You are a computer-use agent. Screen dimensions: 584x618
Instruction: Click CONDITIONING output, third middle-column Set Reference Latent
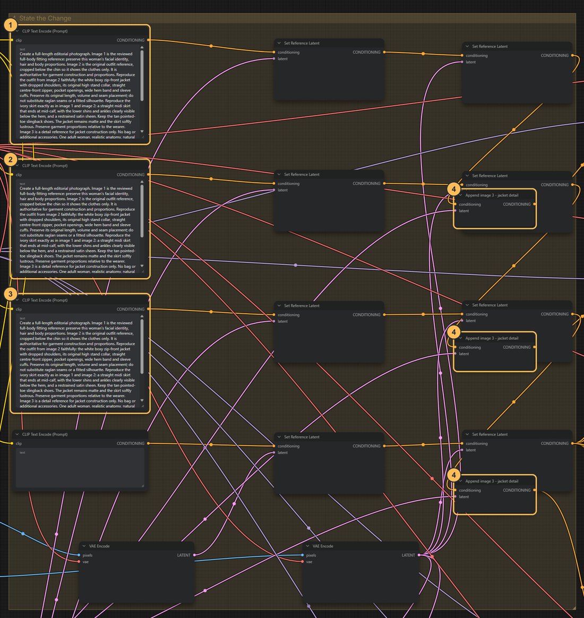[384, 314]
